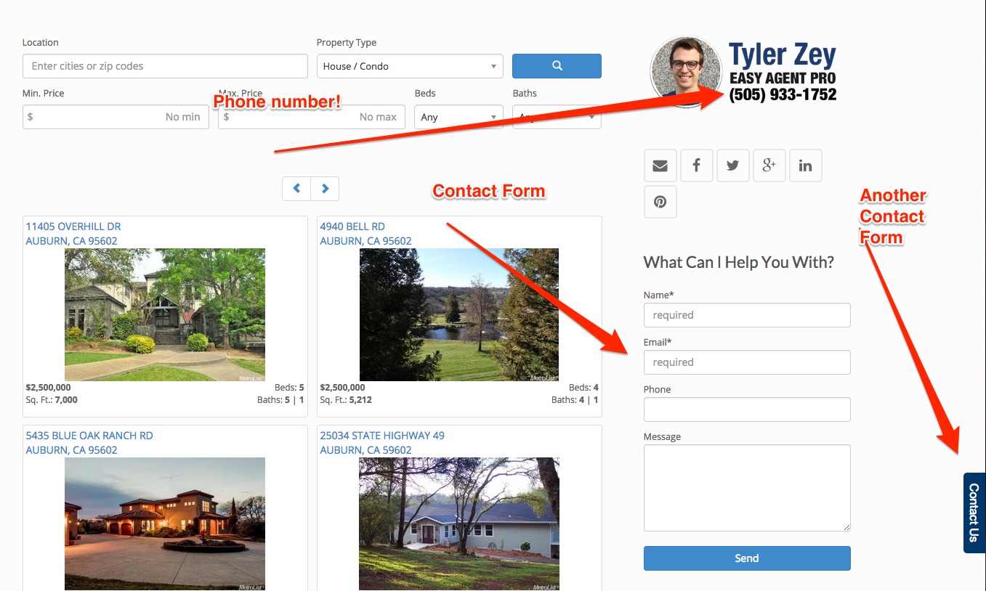986x591 pixels.
Task: Click the Min. Price input field
Action: tap(116, 117)
